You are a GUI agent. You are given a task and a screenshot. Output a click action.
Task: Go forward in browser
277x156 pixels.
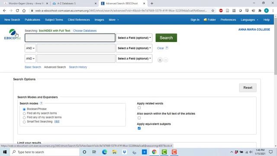coord(11,10)
